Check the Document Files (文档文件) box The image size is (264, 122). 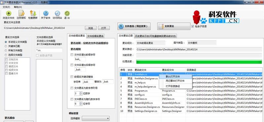tap(7, 59)
